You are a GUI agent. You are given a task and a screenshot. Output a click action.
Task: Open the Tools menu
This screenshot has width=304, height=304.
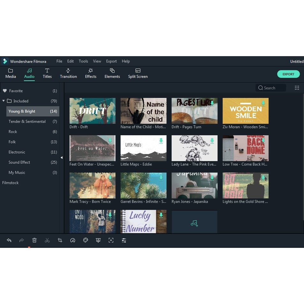click(83, 61)
